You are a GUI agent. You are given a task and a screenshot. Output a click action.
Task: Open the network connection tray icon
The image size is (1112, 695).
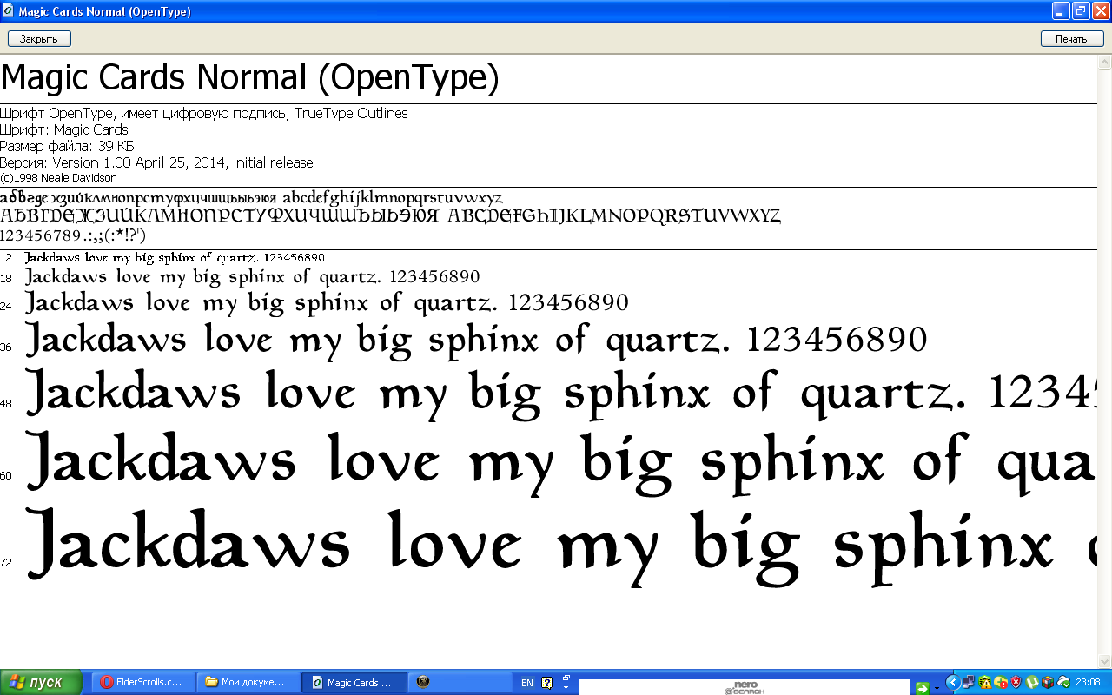pyautogui.click(x=970, y=683)
